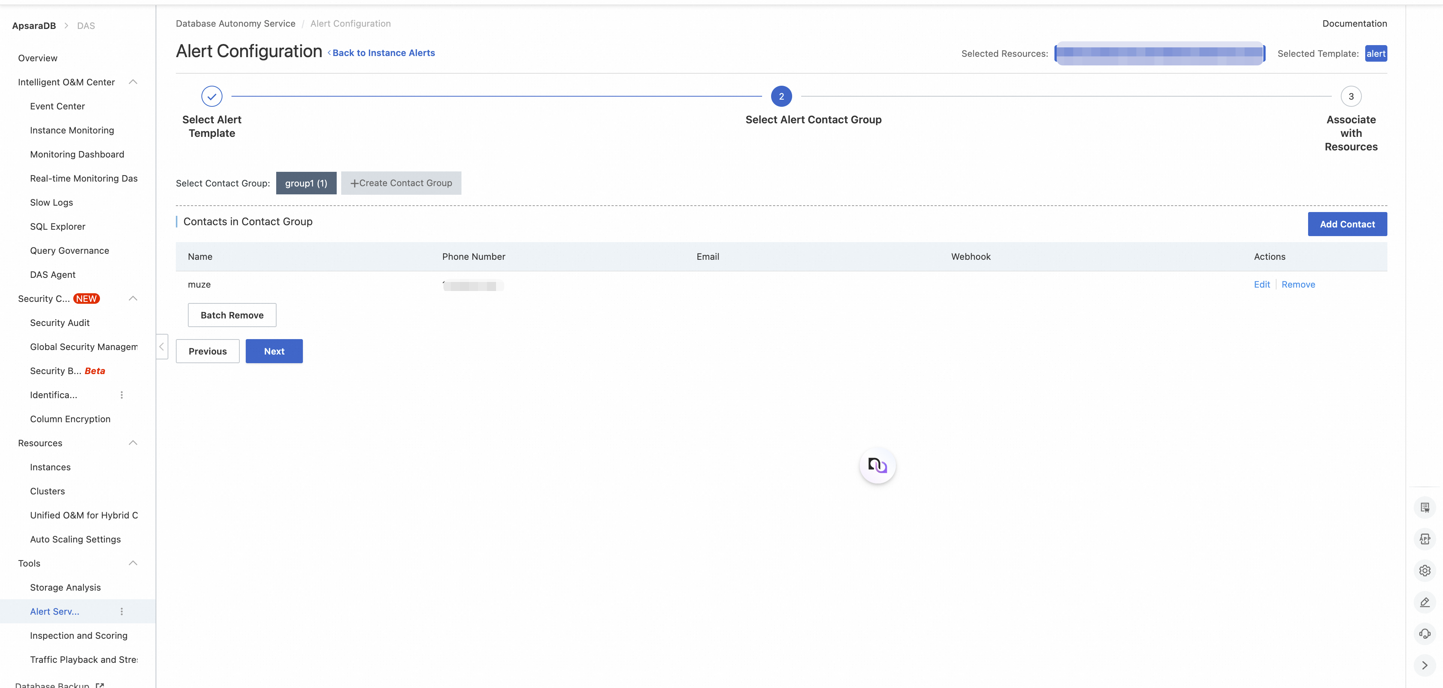Click the Add Contact button
Screen dimensions: 1443x688
tap(1347, 224)
